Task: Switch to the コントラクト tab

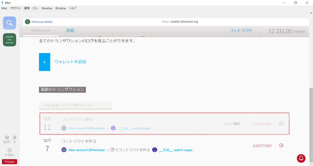Action: (241, 31)
